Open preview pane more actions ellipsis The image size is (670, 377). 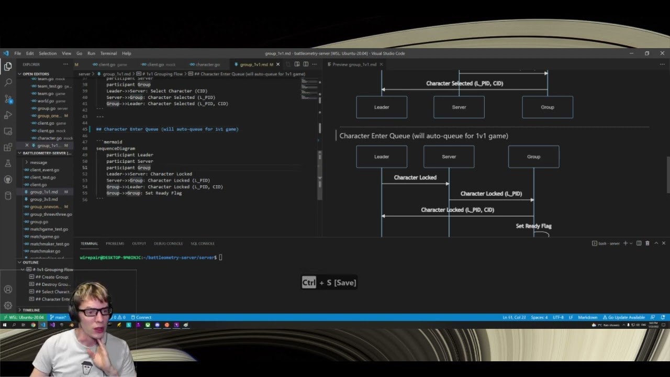pos(662,64)
